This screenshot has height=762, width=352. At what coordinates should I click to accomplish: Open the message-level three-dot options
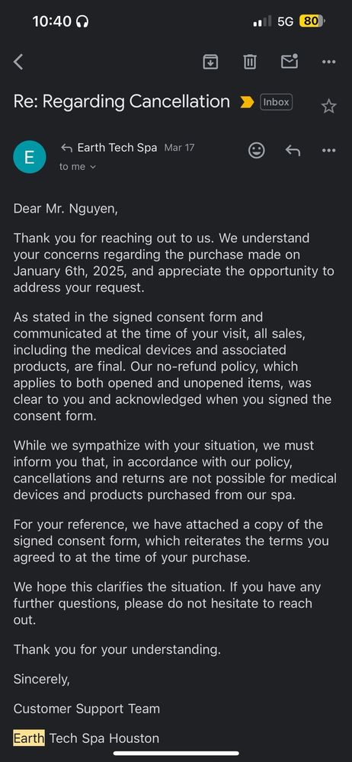point(328,151)
